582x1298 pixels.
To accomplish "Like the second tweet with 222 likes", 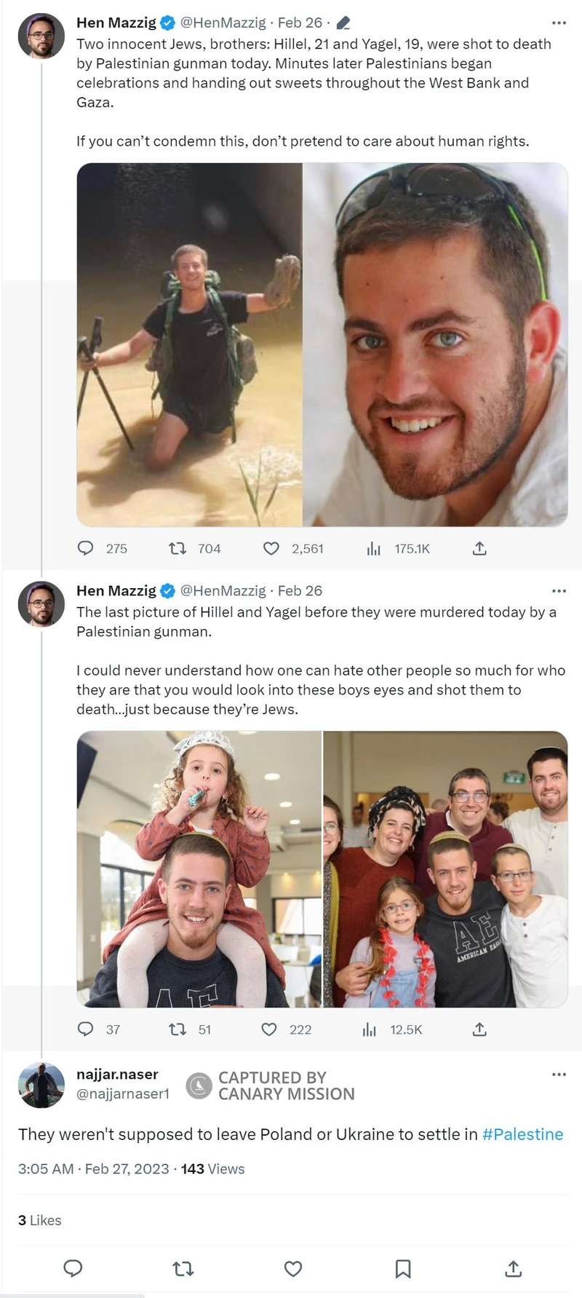I will pyautogui.click(x=269, y=1029).
